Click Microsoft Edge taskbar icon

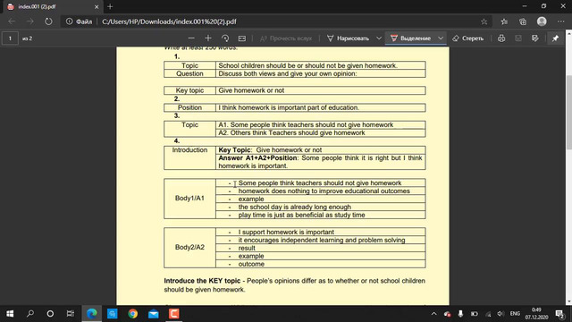(x=91, y=314)
